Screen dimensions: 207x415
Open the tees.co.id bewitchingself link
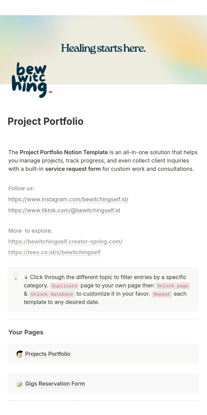click(x=55, y=252)
